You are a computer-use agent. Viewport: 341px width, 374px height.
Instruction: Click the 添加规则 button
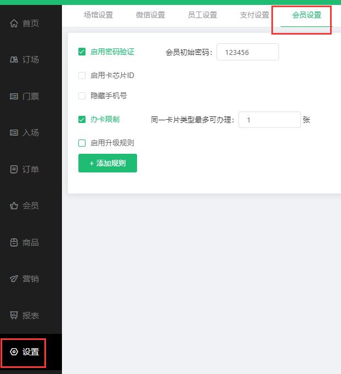[x=107, y=163]
